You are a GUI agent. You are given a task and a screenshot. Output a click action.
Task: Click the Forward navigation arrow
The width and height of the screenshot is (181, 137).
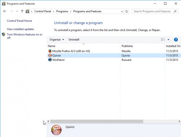click(12, 11)
